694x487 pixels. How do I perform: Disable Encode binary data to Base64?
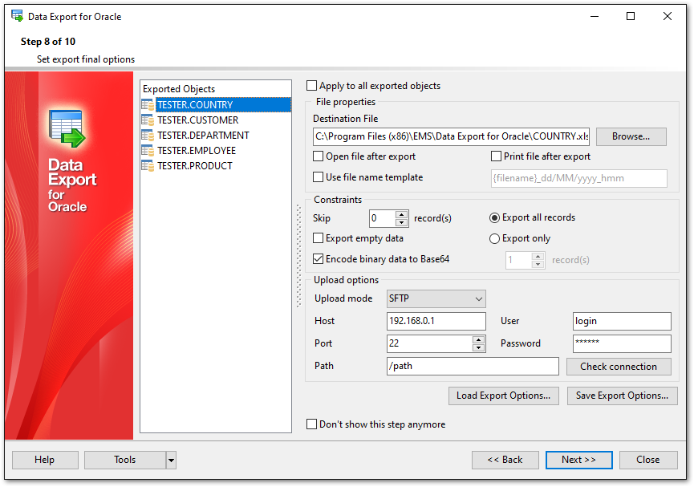click(319, 259)
